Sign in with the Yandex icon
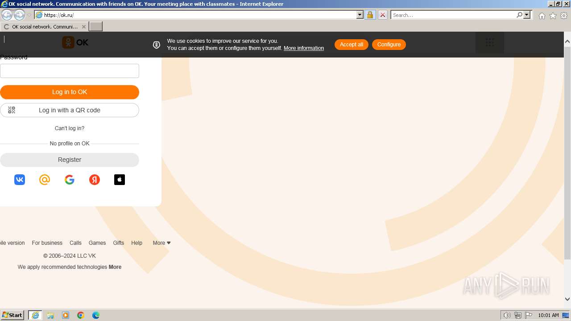 click(x=95, y=180)
